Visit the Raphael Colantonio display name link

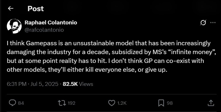click(51, 23)
